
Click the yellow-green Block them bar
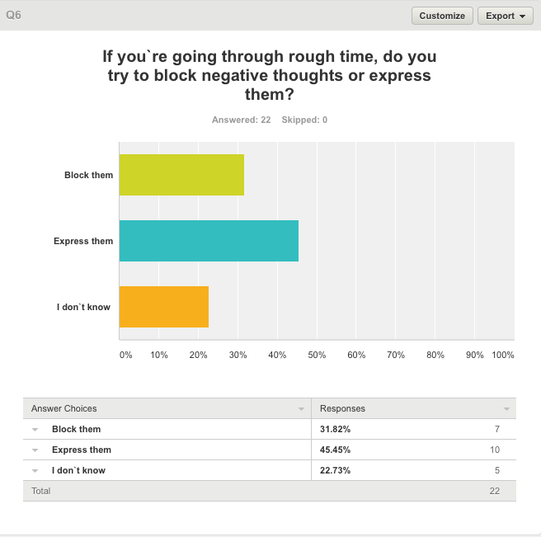point(181,175)
